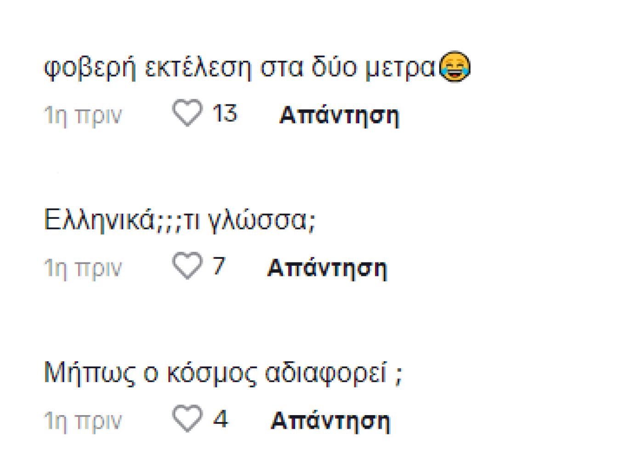
Task: Click the word 'Μήπως' in the third comment
Action: (90, 373)
